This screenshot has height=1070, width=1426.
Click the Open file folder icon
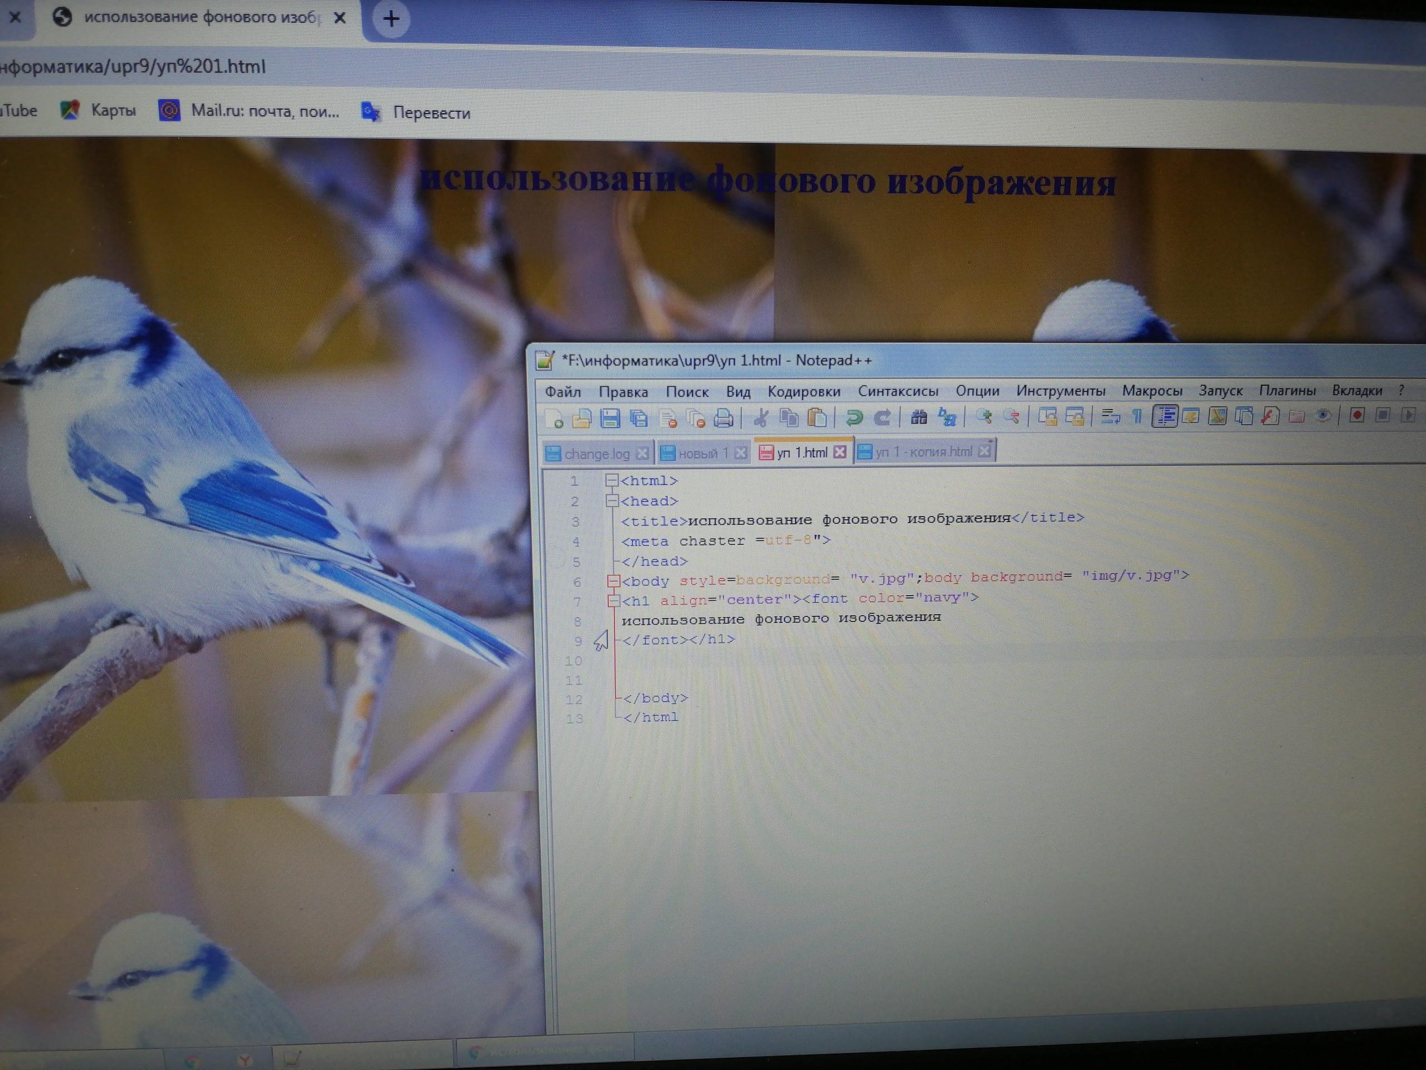(582, 419)
